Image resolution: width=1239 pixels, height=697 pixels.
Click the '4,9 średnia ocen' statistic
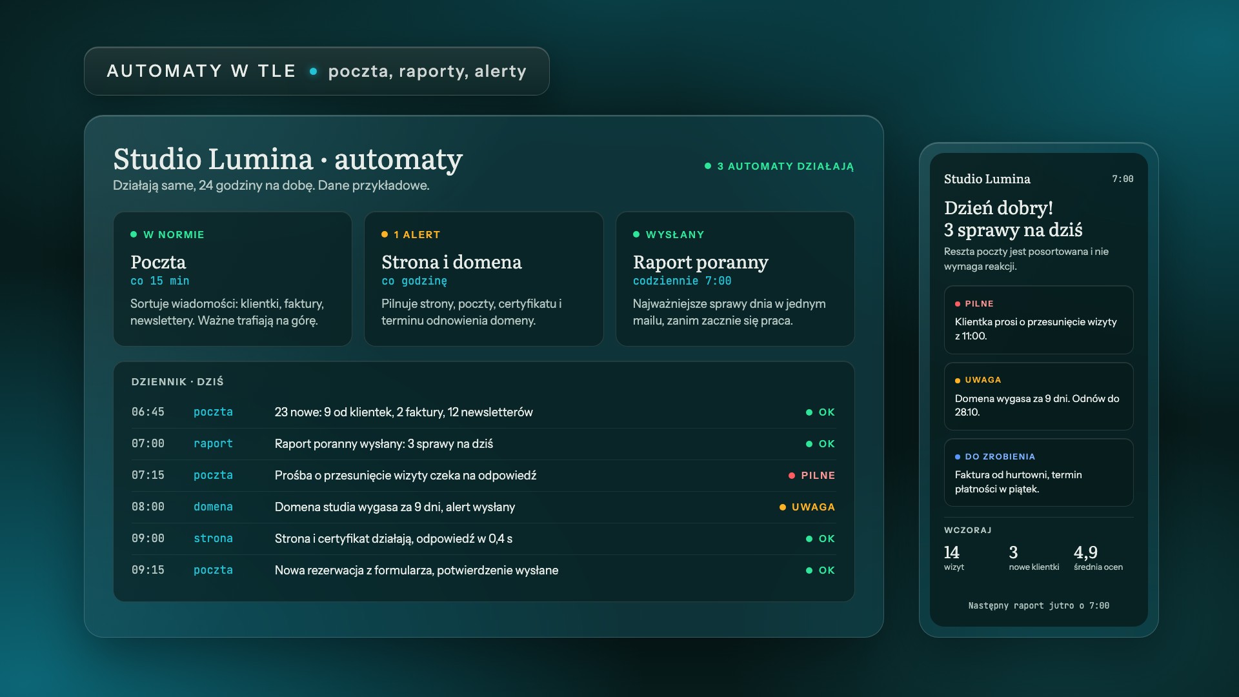point(1098,558)
